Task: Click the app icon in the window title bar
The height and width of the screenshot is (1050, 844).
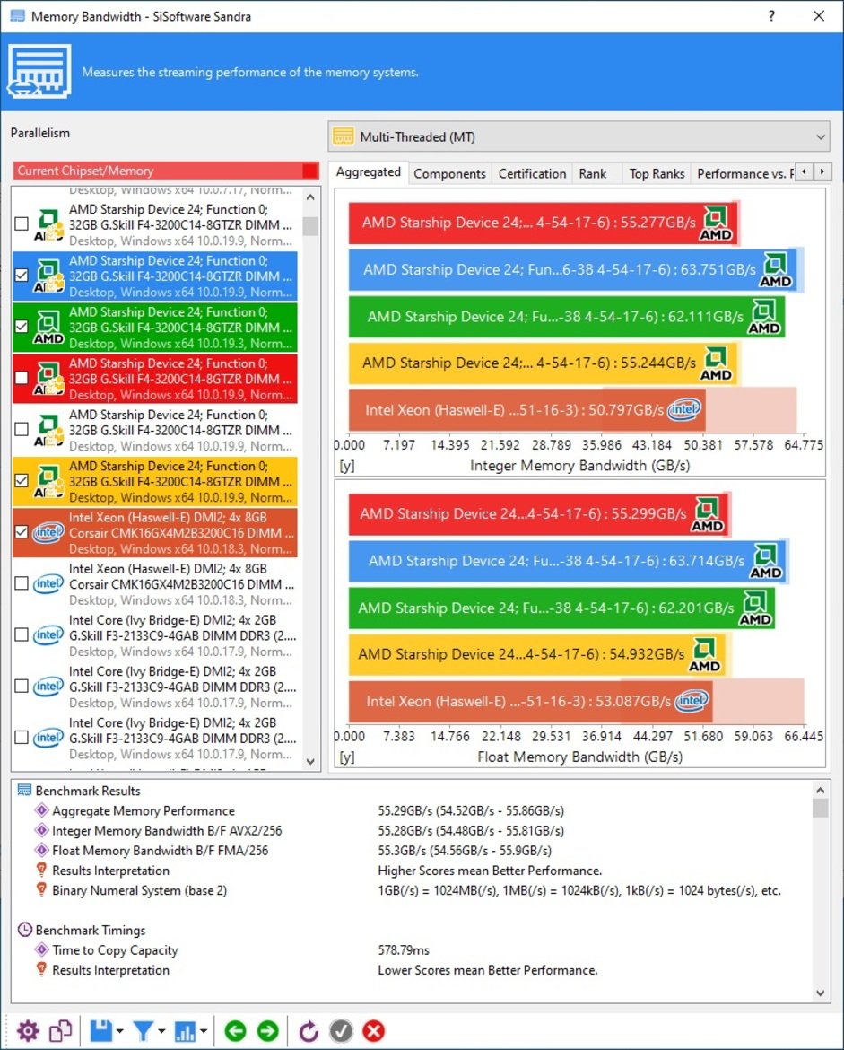Action: [x=17, y=15]
